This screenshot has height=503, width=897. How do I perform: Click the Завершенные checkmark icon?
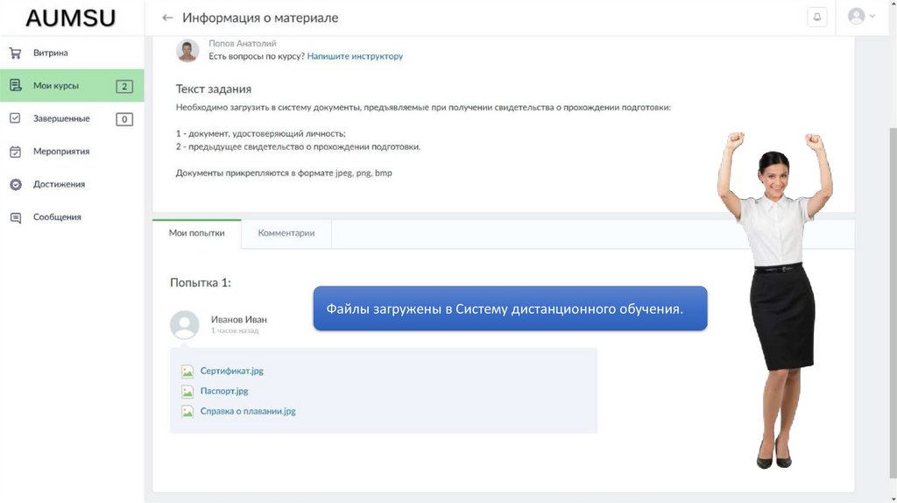(x=15, y=118)
